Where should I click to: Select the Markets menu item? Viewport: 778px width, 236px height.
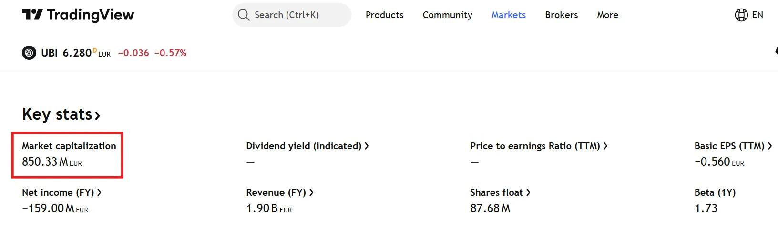pyautogui.click(x=508, y=15)
